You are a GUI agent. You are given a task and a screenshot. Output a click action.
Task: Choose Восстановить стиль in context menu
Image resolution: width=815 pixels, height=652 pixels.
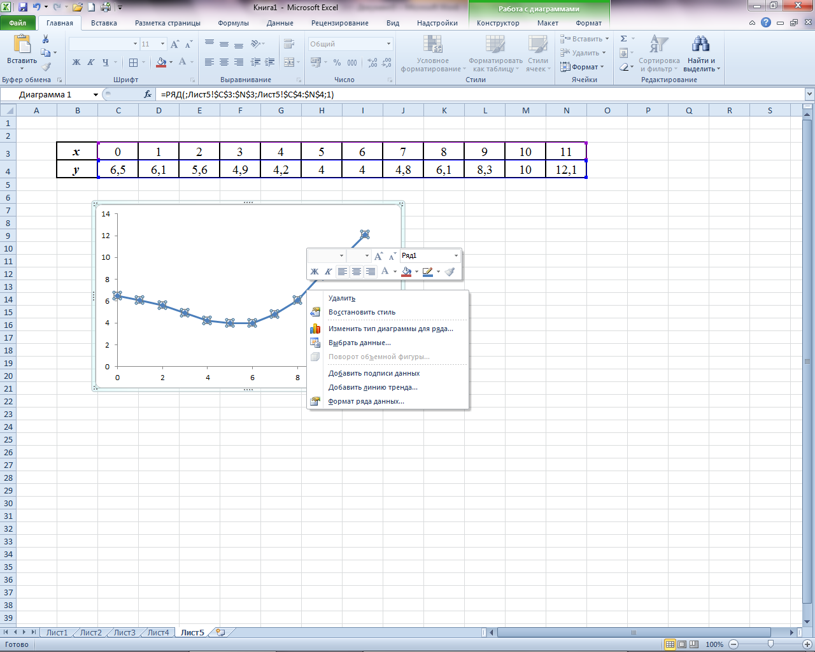[388, 312]
